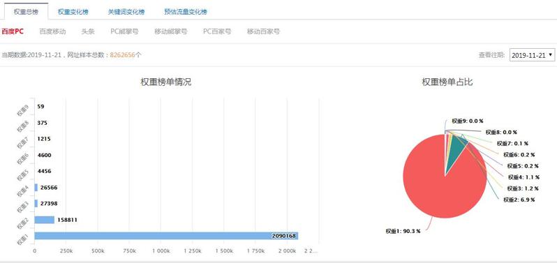Open the 关键词变化榜 tab
557x263 pixels.
(x=126, y=12)
